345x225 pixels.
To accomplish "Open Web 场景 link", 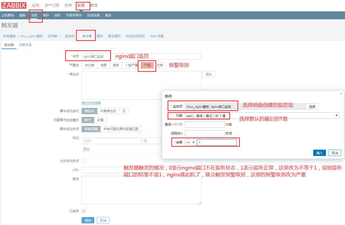I will point(157,36).
